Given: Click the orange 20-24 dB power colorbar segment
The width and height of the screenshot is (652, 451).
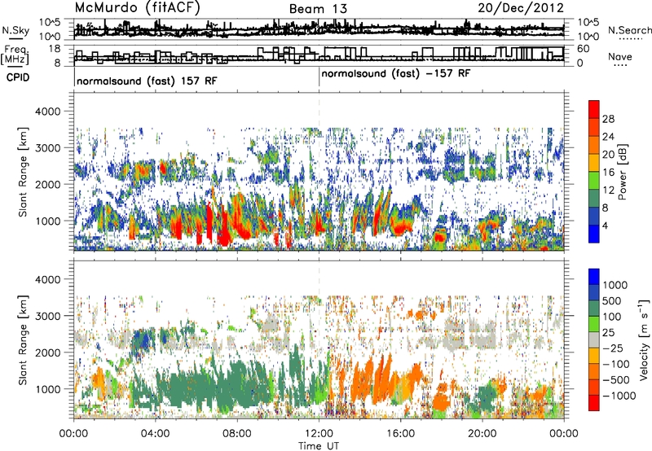Looking at the screenshot, I should coord(594,146).
